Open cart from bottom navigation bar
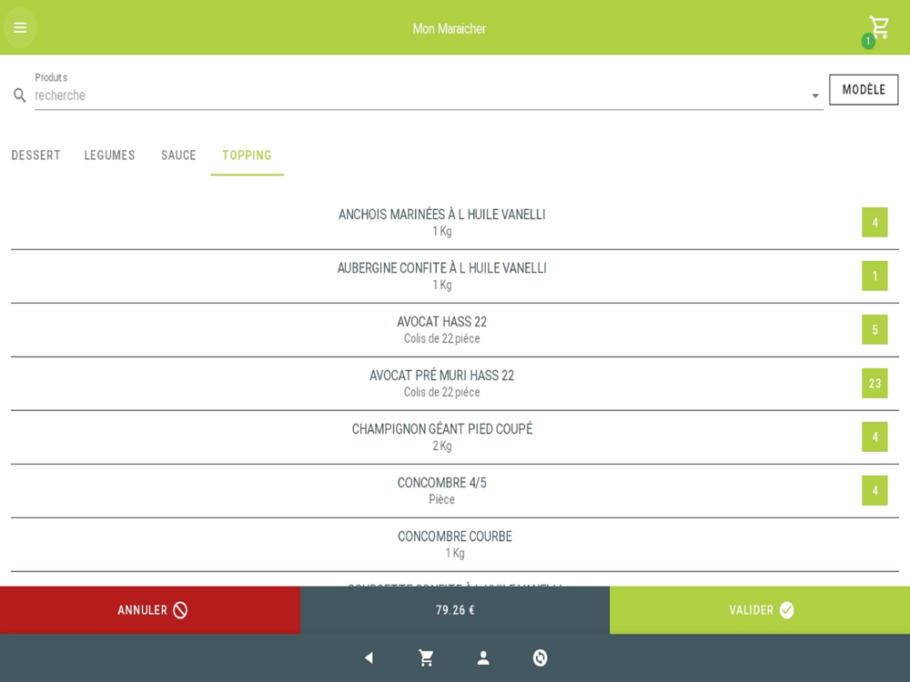This screenshot has width=910, height=682. click(x=426, y=657)
